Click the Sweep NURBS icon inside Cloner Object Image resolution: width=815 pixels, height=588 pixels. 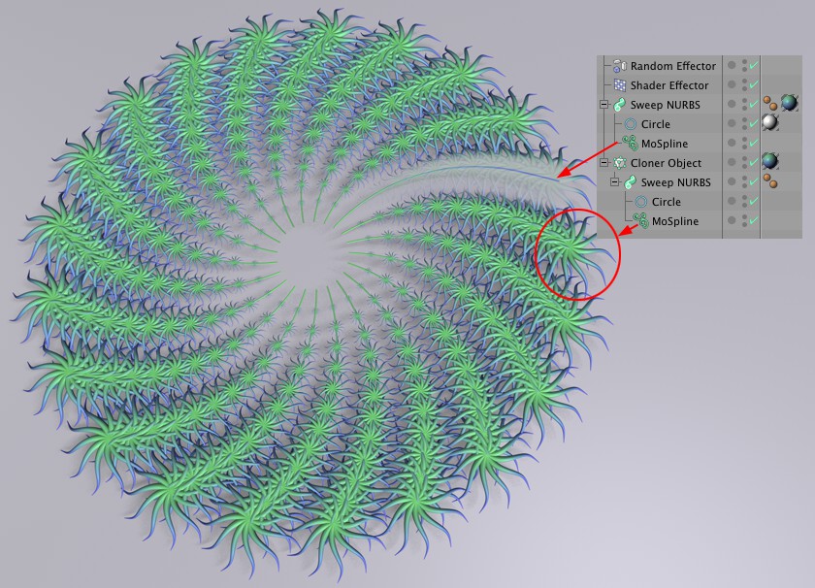[630, 182]
